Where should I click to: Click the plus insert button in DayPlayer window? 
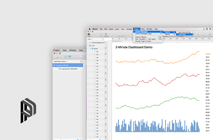(55, 57)
